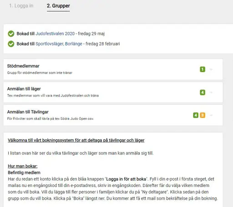Screen dimensions: 233x207
Task: Open the Judofestivalen 2020 link
Action: (55, 34)
